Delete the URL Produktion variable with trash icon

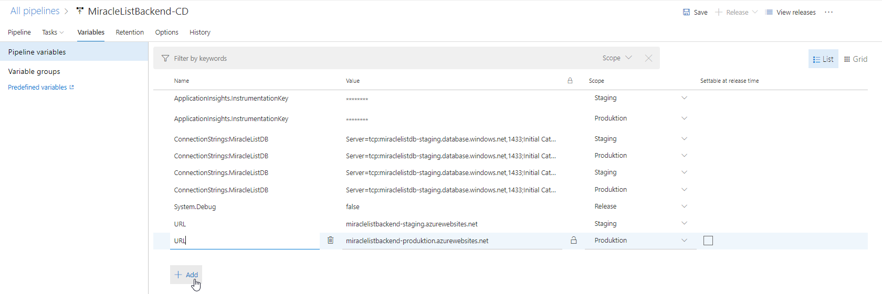point(330,240)
